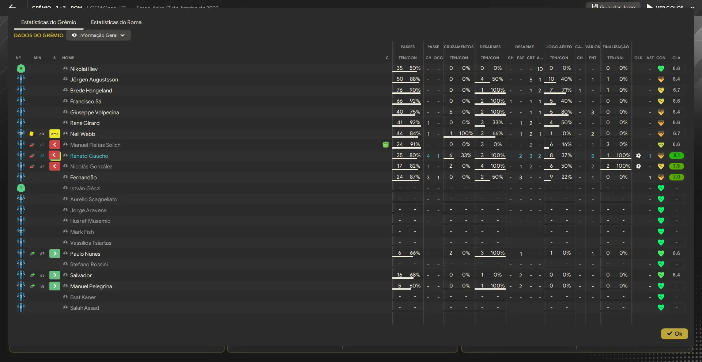
Task: Sort by PASSES TEN/CON column header
Action: coord(407,58)
